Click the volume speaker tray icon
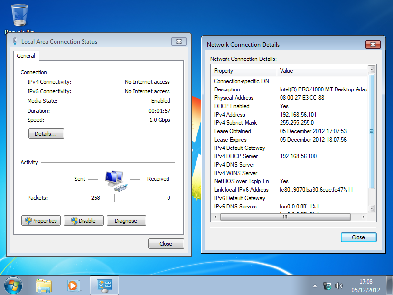 coord(338,286)
